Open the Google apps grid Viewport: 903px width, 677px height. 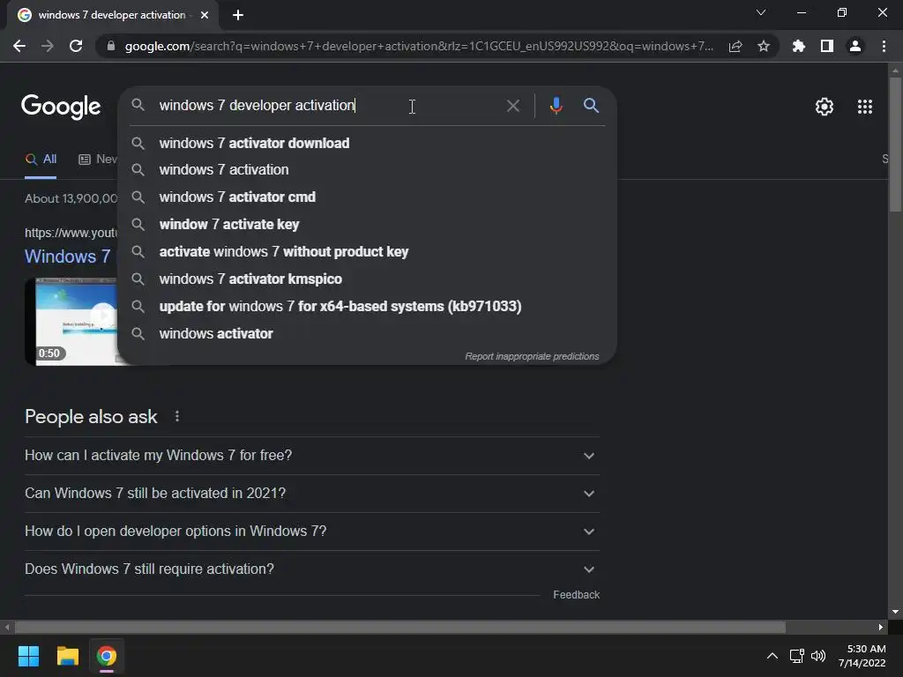tap(864, 107)
